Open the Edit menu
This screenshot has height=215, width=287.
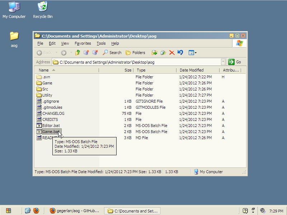52,43
